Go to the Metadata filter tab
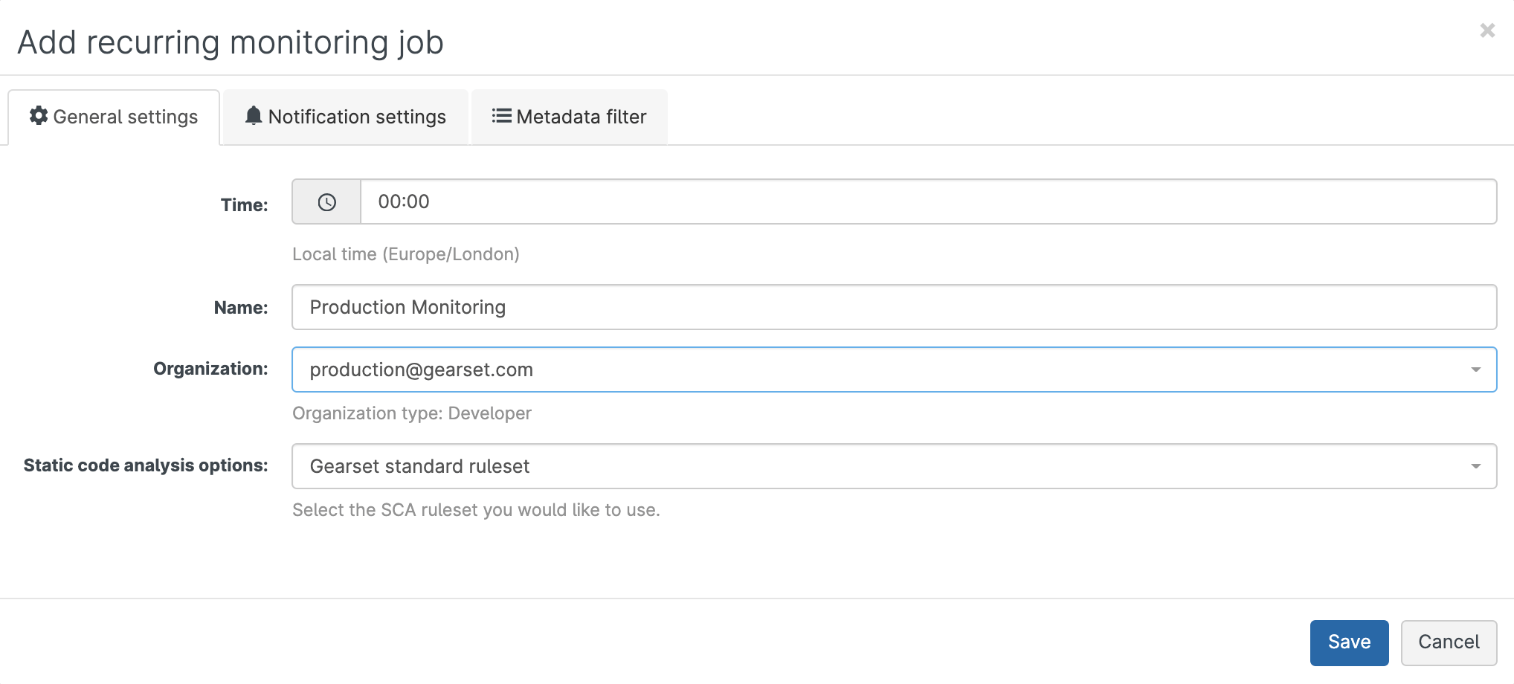The image size is (1514, 684). (570, 117)
